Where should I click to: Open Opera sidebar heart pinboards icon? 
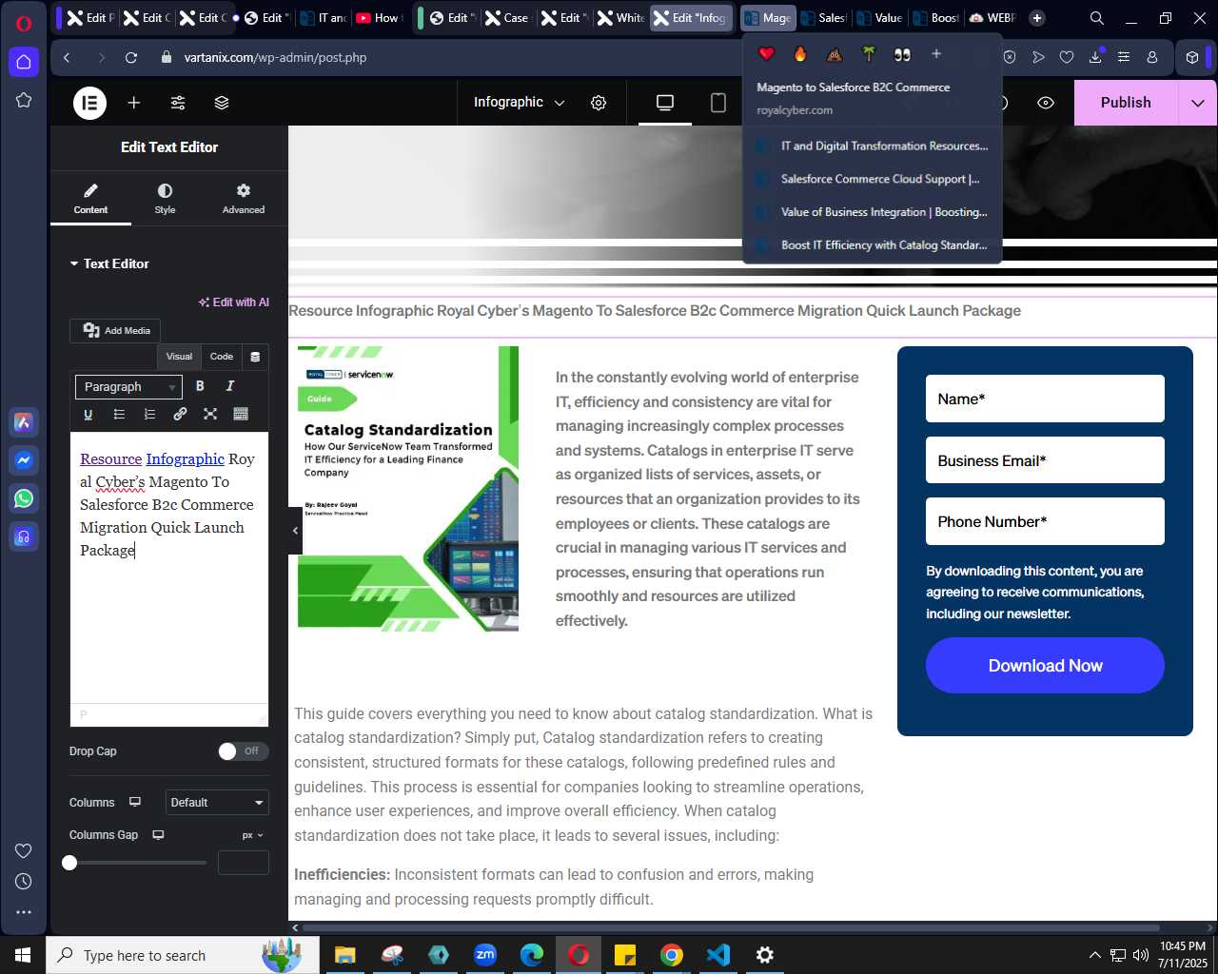coord(24,850)
